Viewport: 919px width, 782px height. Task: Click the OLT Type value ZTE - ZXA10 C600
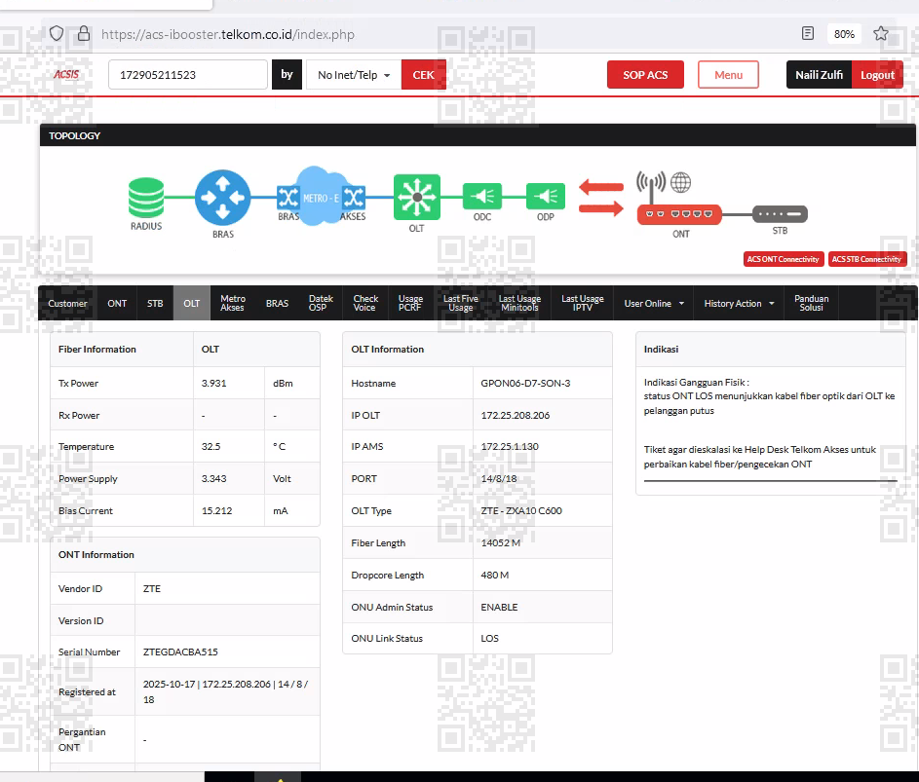(x=521, y=511)
